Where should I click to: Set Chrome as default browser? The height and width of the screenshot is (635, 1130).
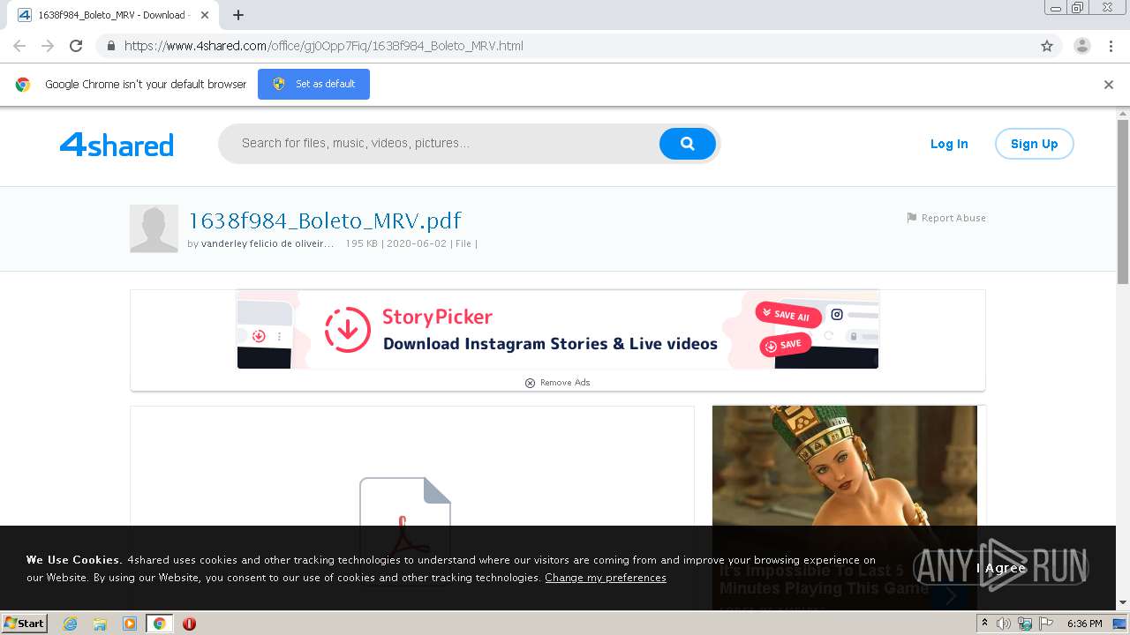[313, 84]
